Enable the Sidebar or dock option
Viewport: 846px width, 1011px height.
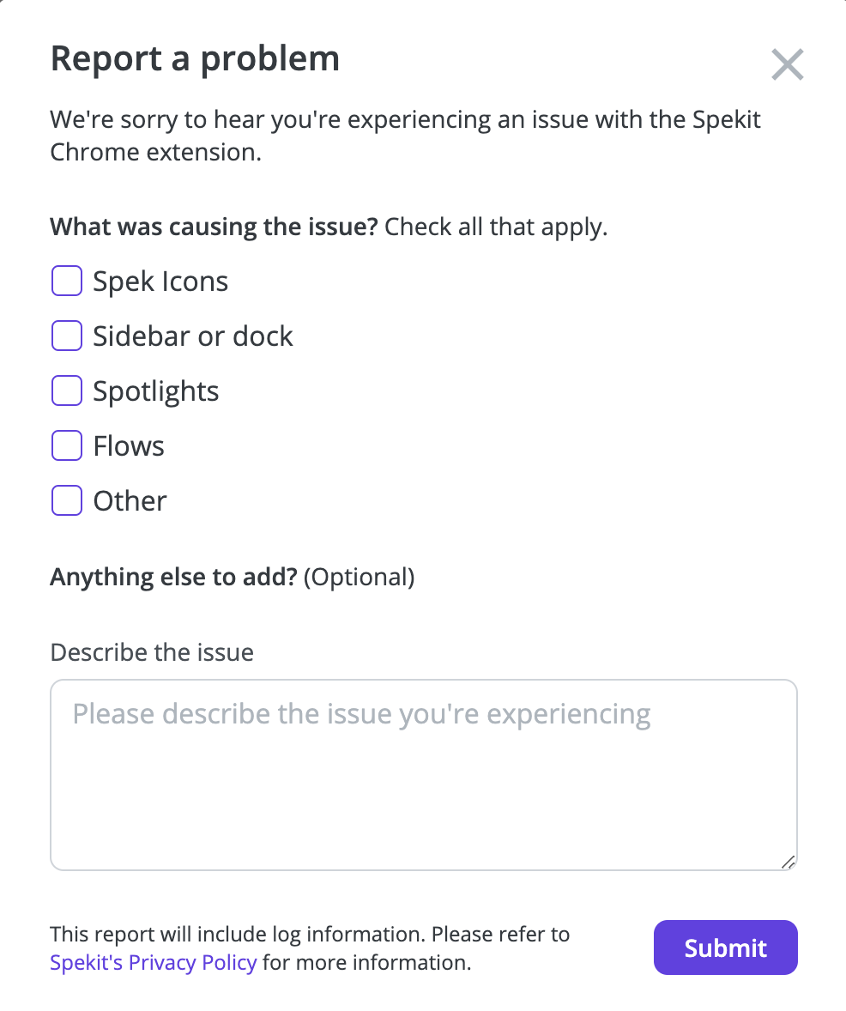(66, 336)
